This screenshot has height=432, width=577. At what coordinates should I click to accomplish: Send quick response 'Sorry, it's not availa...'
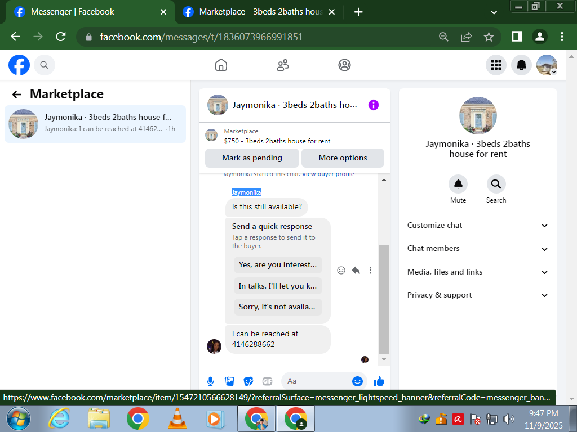(278, 307)
